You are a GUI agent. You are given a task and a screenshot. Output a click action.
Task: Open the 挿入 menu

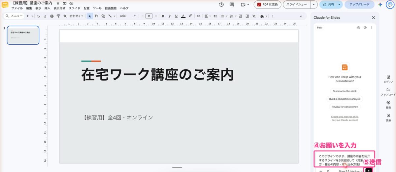pyautogui.click(x=48, y=8)
